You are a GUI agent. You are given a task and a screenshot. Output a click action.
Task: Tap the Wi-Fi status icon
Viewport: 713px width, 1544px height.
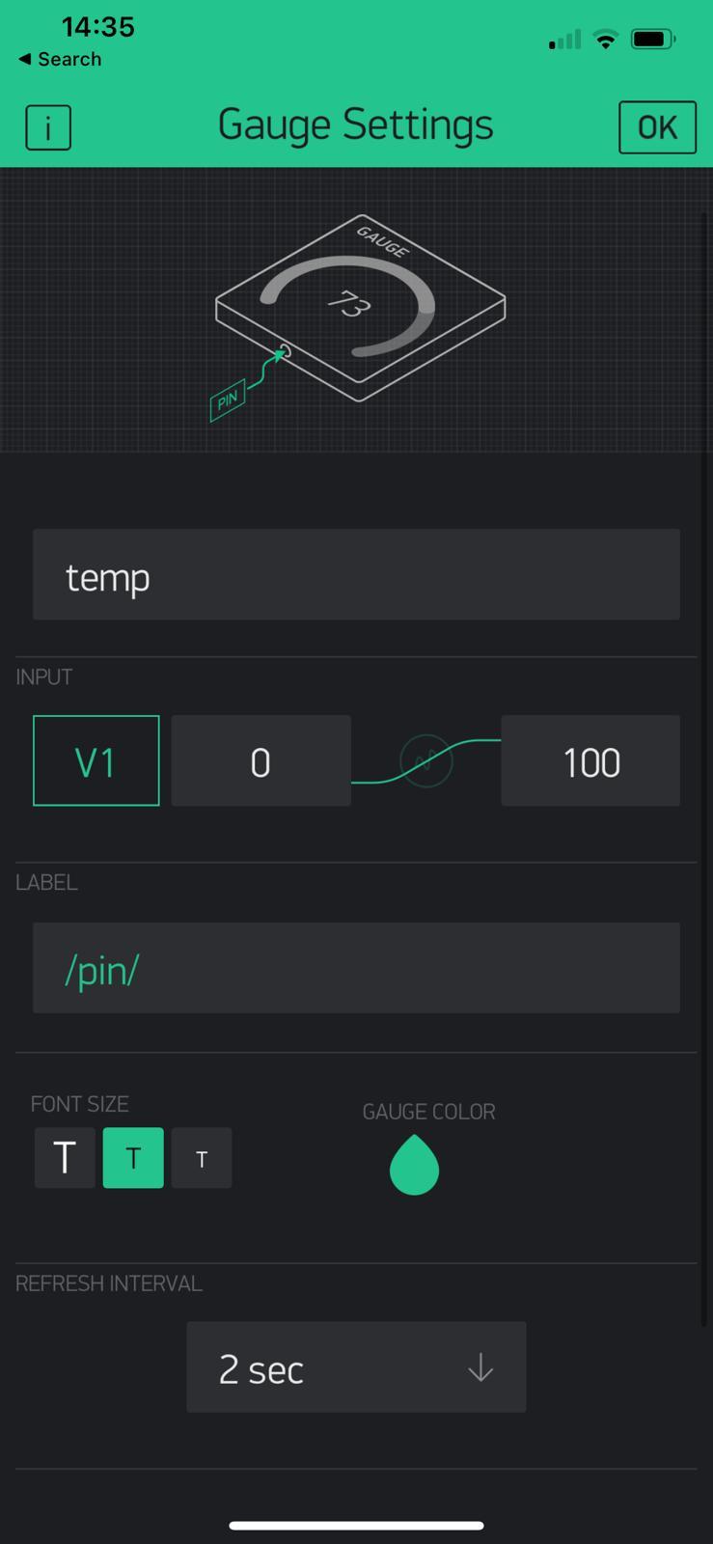606,40
